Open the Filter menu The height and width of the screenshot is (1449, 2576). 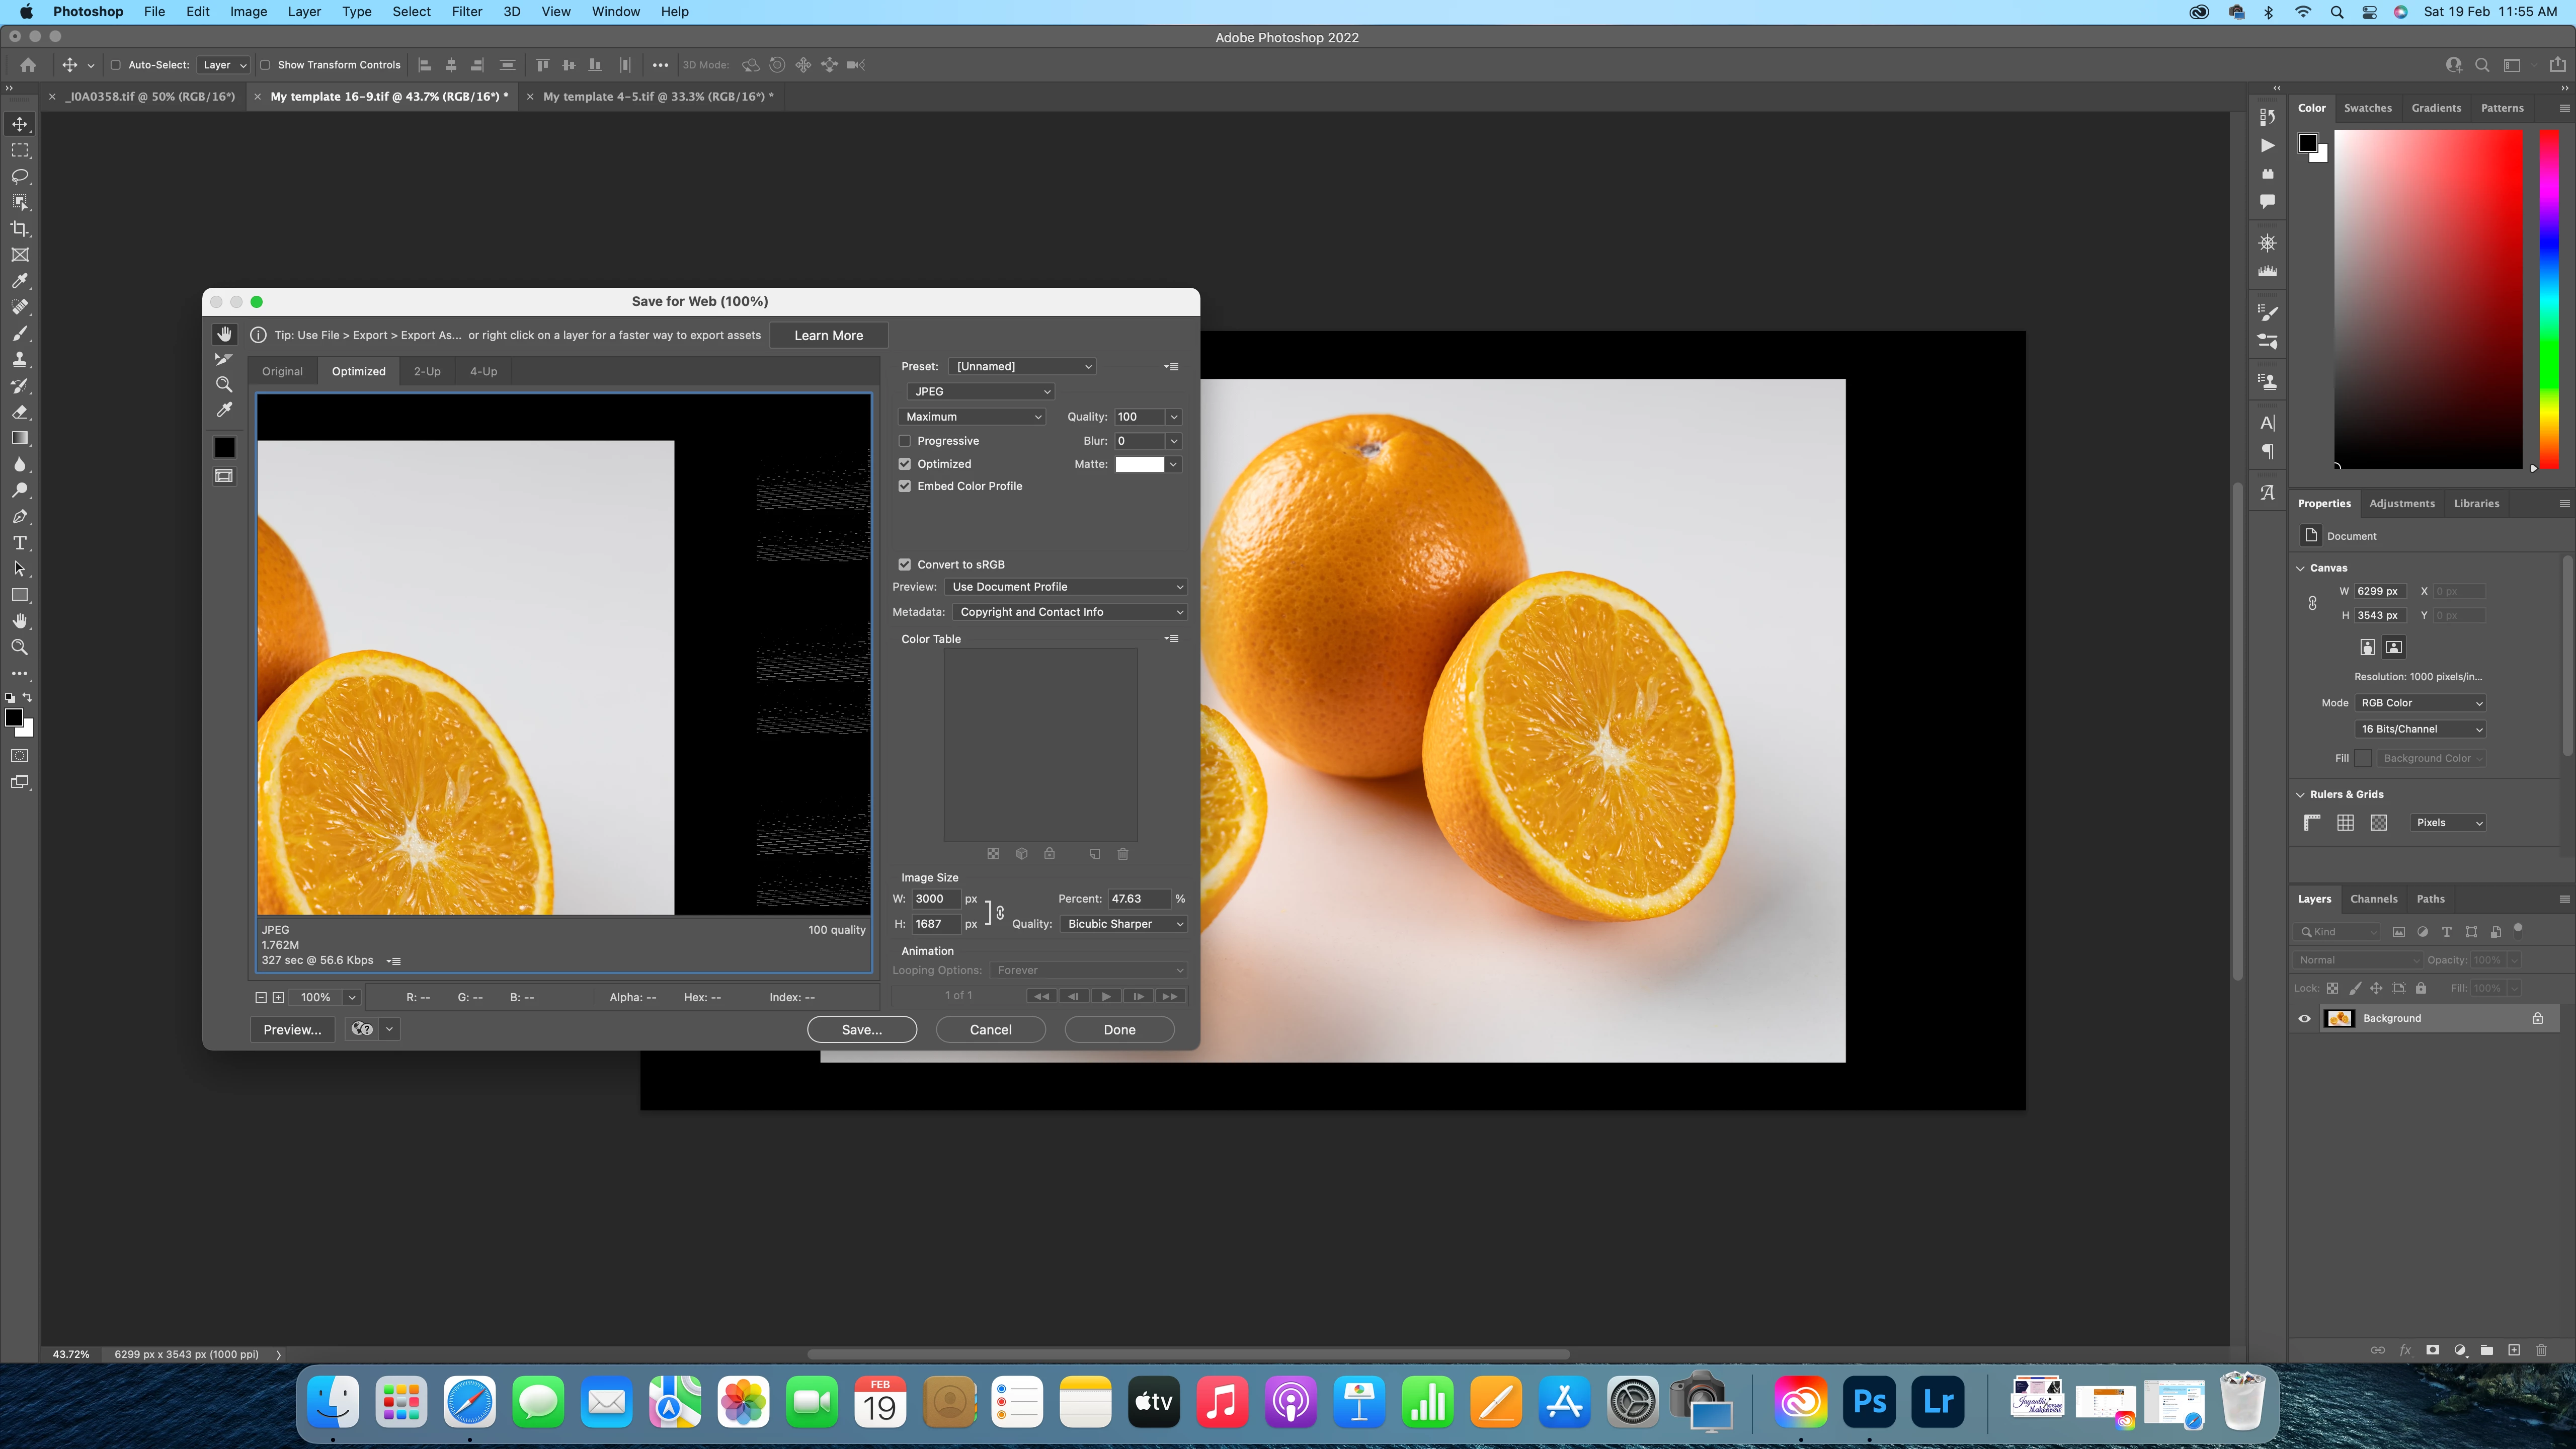[x=467, y=12]
